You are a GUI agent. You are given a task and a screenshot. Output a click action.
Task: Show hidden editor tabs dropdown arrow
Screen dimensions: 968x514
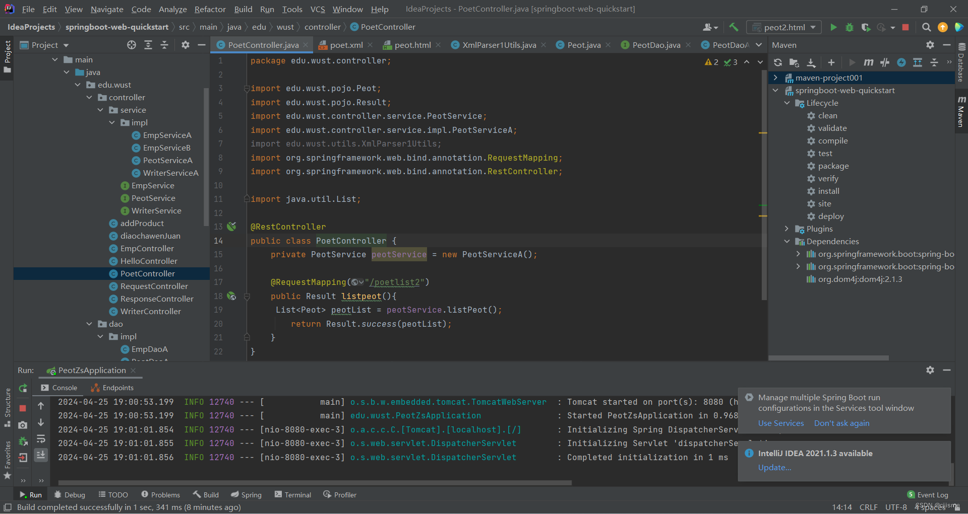tap(759, 45)
